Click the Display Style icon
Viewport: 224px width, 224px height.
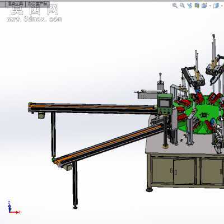tap(216, 6)
